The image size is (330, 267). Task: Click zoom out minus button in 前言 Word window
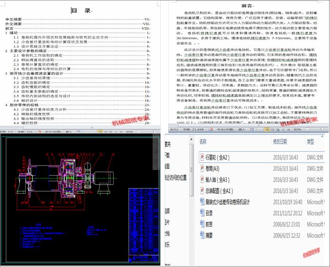click(308, 129)
